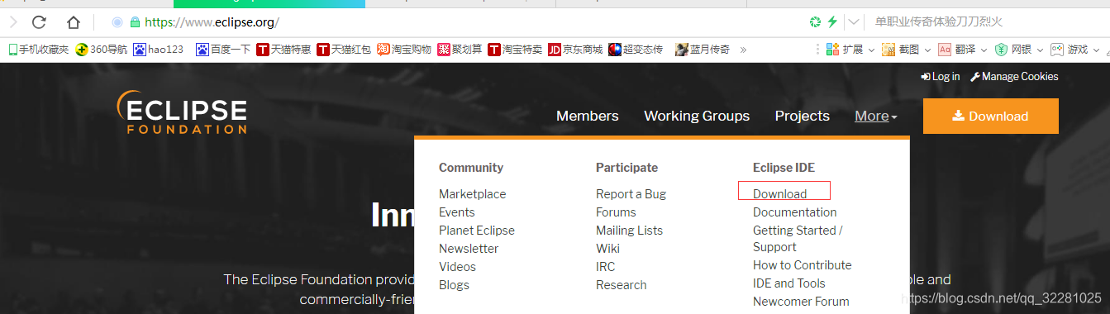Click the bookmarks bar grip handle dots
This screenshot has width=1110, height=314.
817,50
